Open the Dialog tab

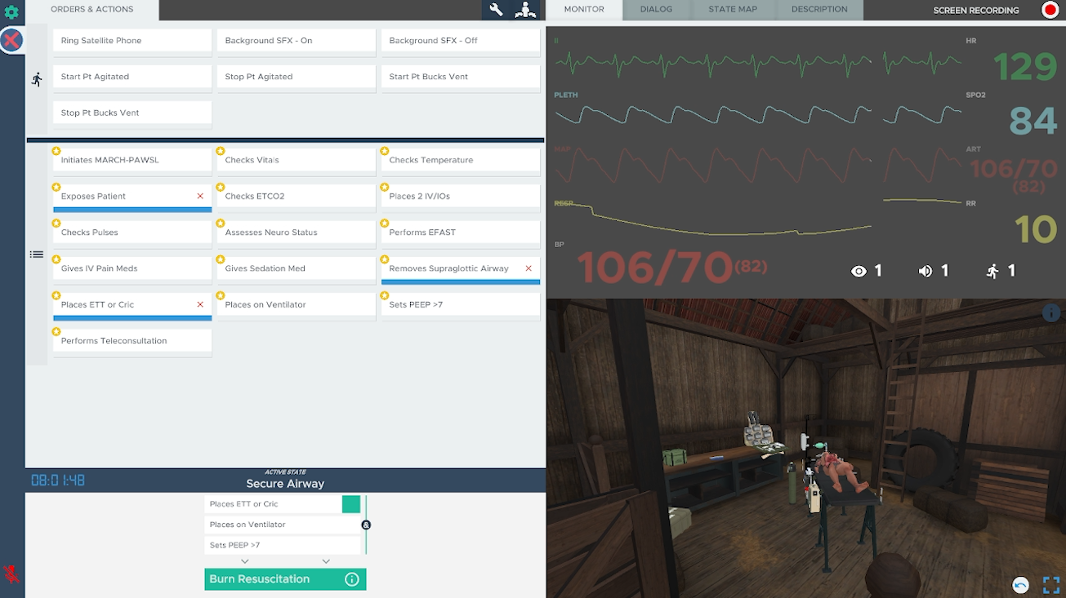coord(656,10)
